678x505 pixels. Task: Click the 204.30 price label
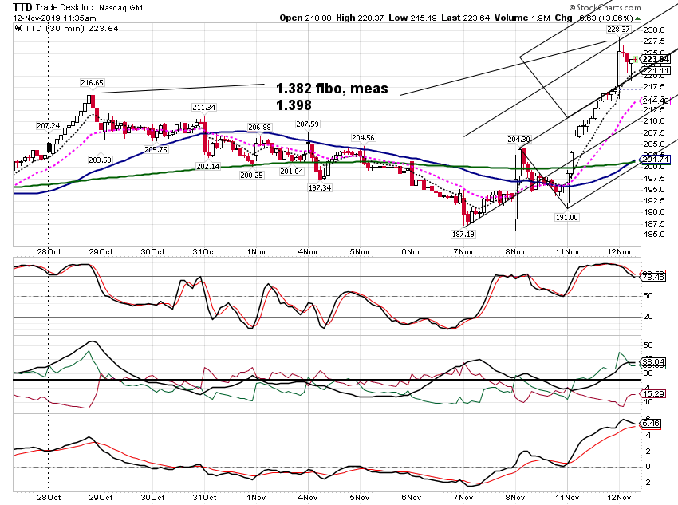click(x=518, y=140)
